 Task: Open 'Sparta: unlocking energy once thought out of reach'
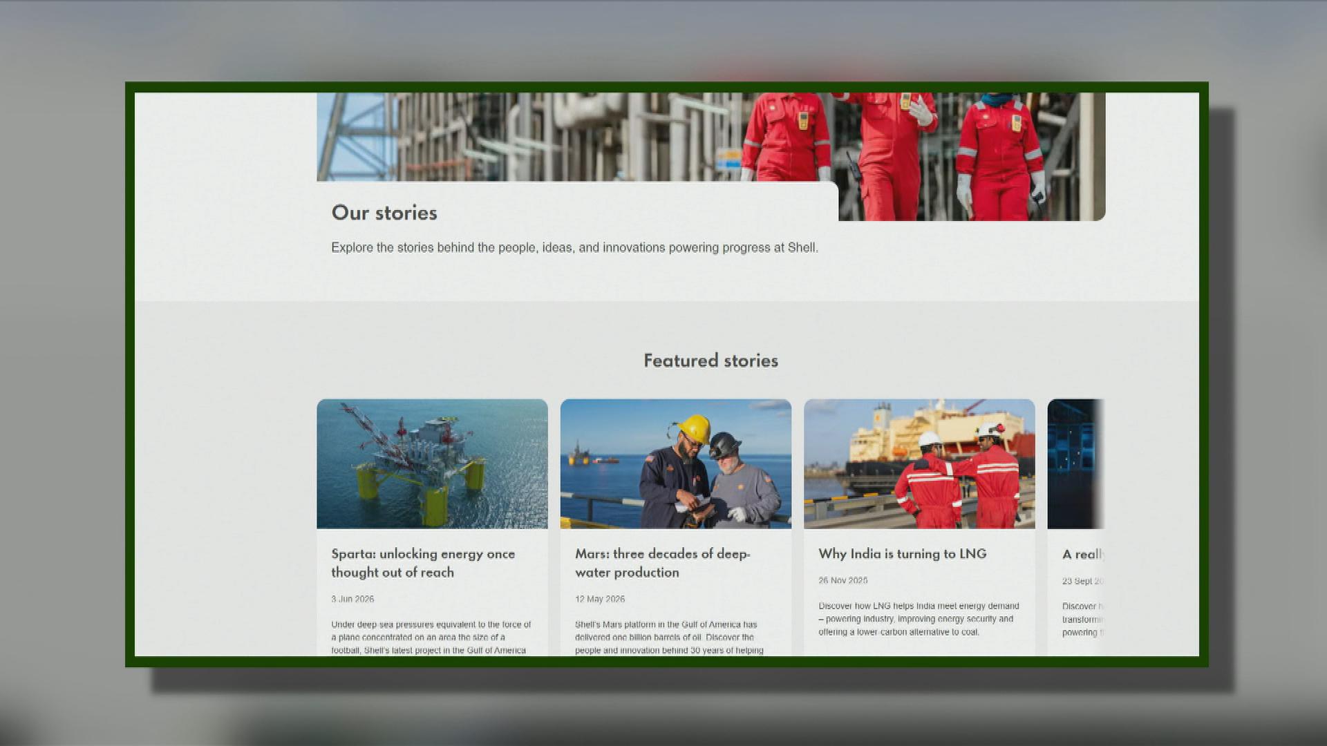423,563
